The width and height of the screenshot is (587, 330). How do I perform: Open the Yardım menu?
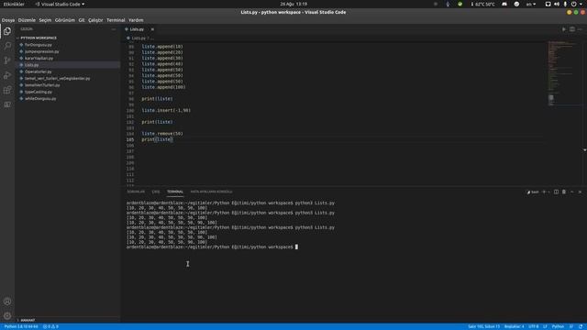[136, 20]
